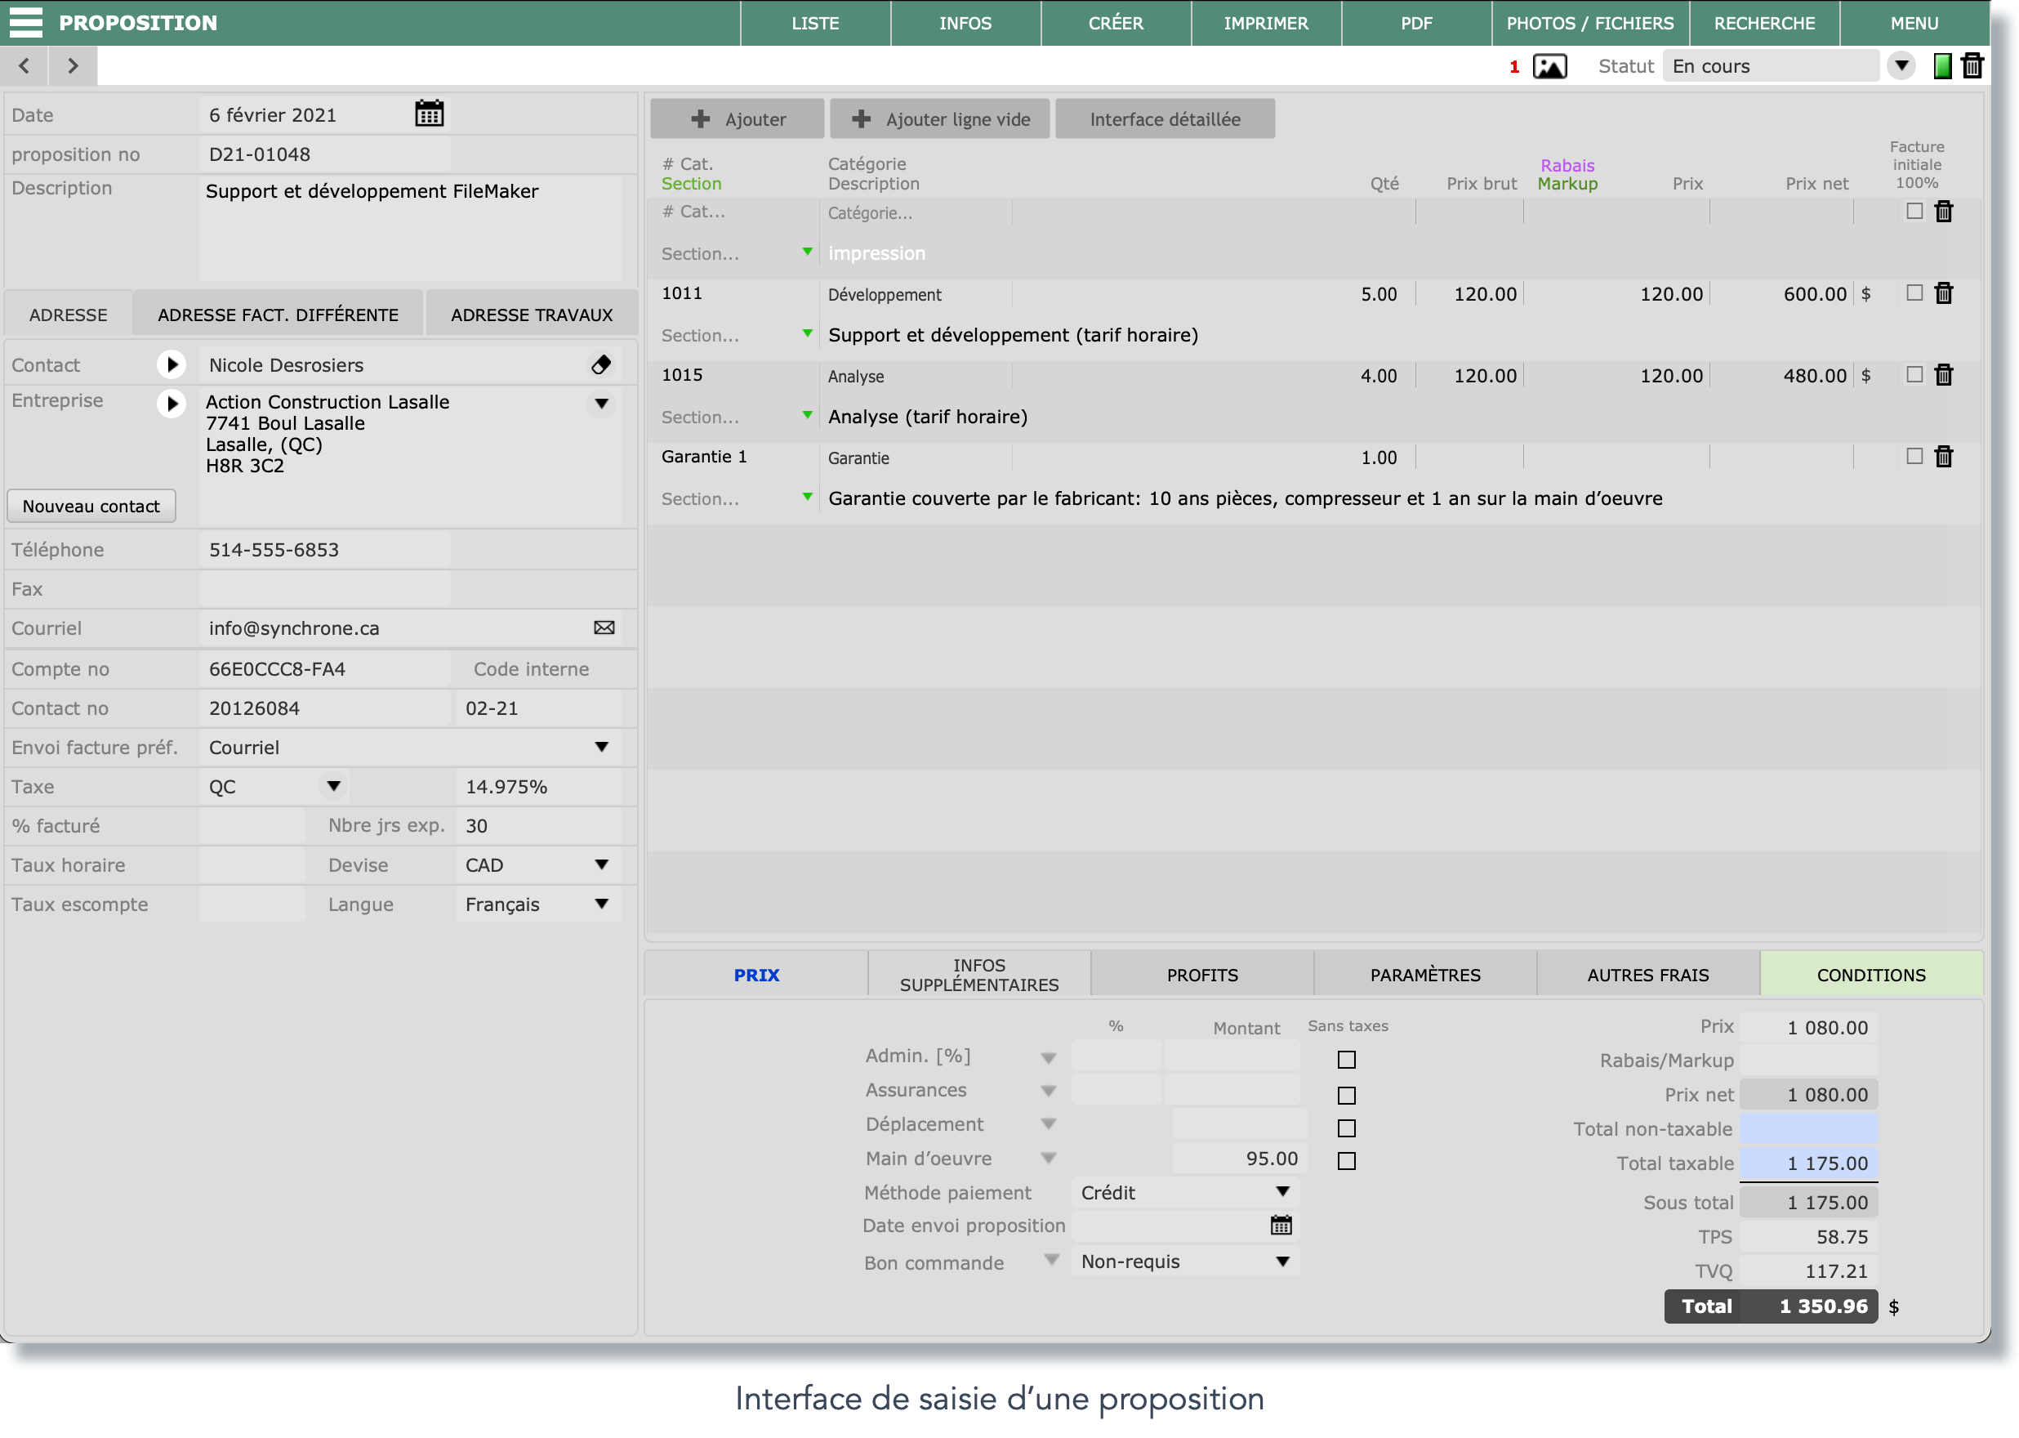Open the Langue Français dropdown
2019x1438 pixels.
[x=601, y=904]
